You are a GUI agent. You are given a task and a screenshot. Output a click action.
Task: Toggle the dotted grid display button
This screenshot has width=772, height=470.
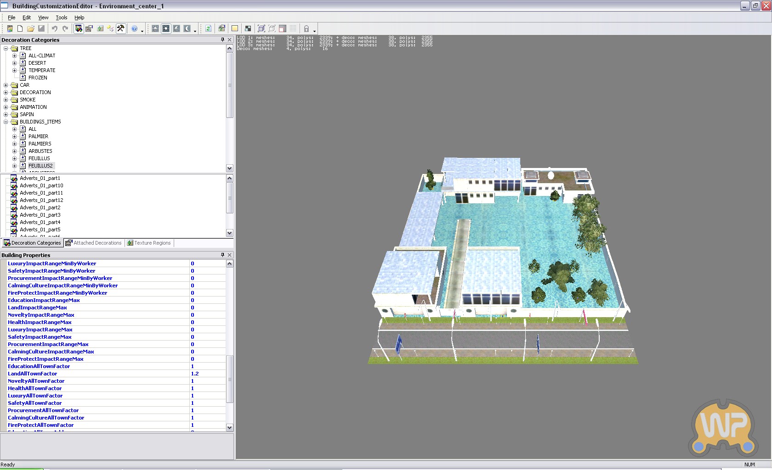(293, 28)
